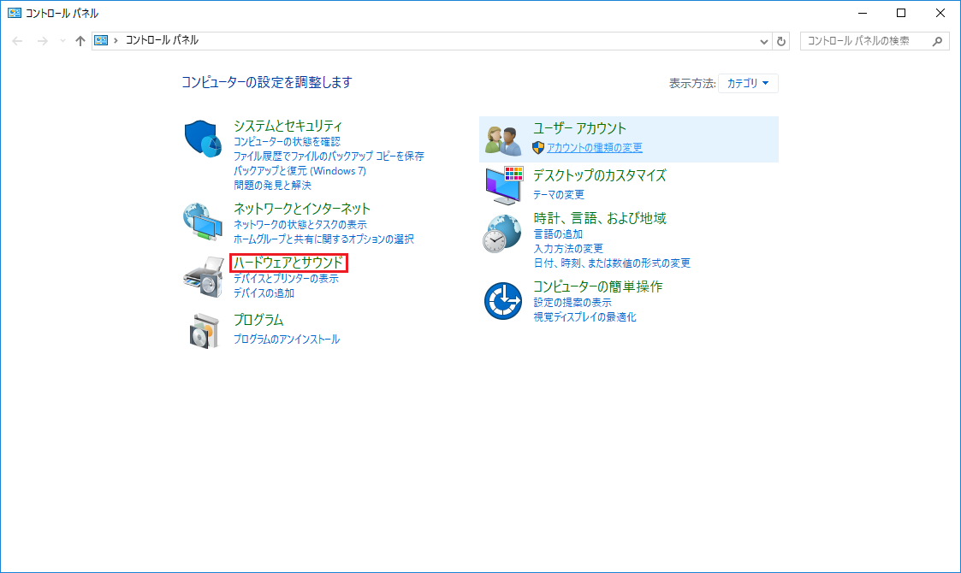The width and height of the screenshot is (961, 573).
Task: Expand the breadcrumb chevron before コントロール パネル
Action: pos(116,40)
